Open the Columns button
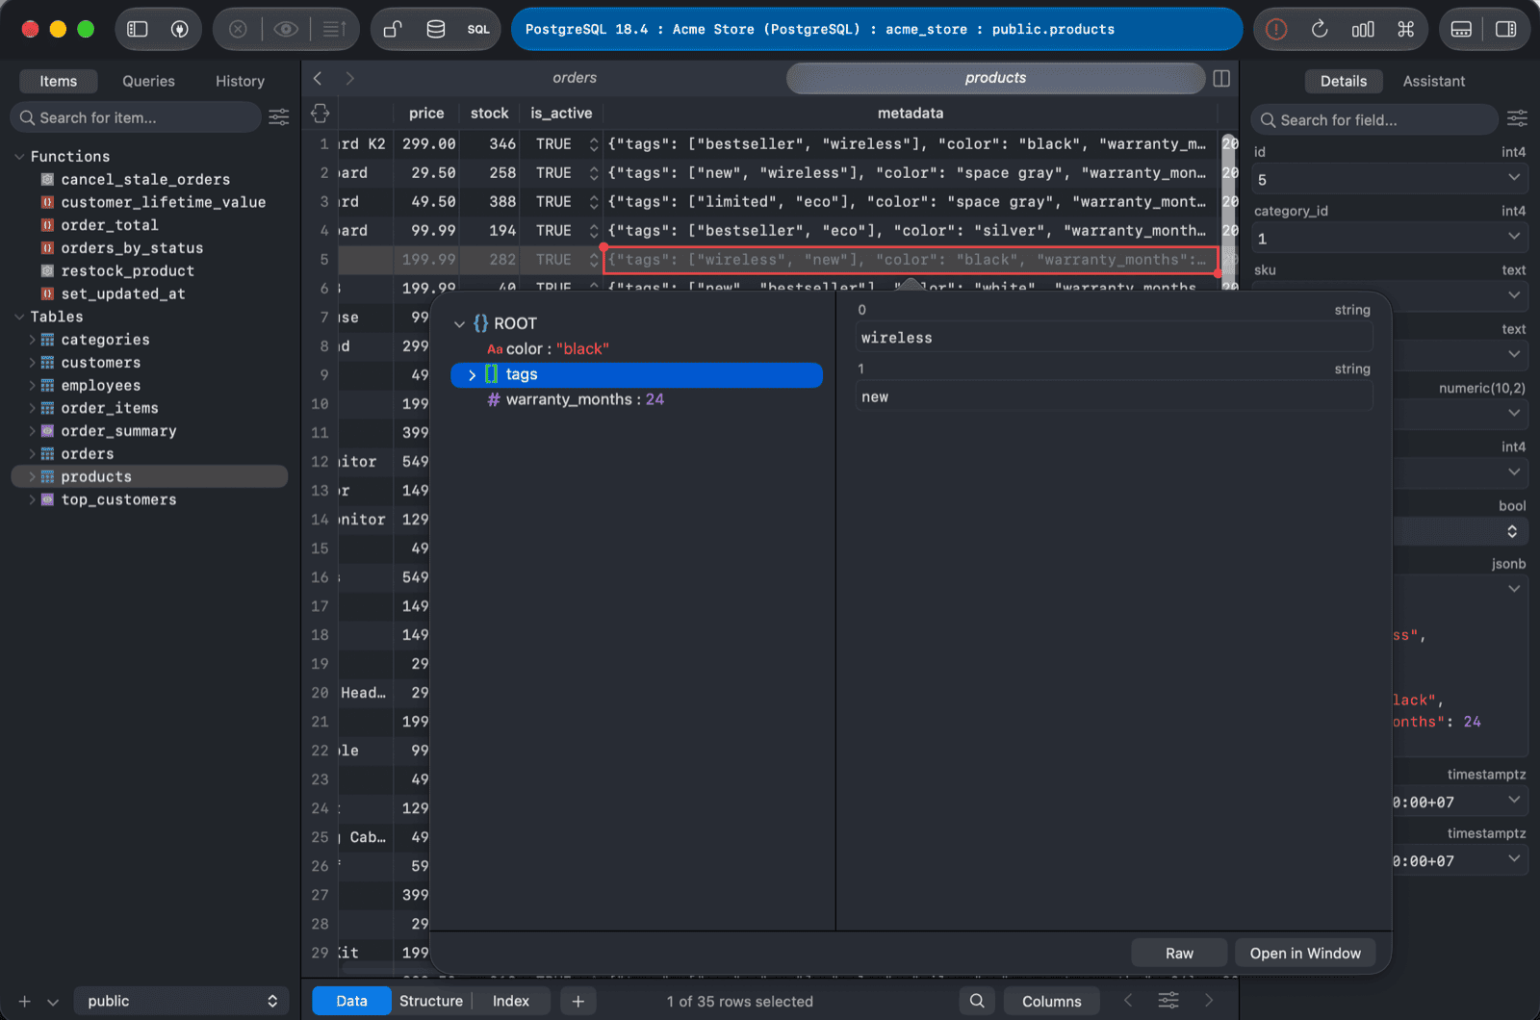The width and height of the screenshot is (1540, 1020). [1051, 1001]
